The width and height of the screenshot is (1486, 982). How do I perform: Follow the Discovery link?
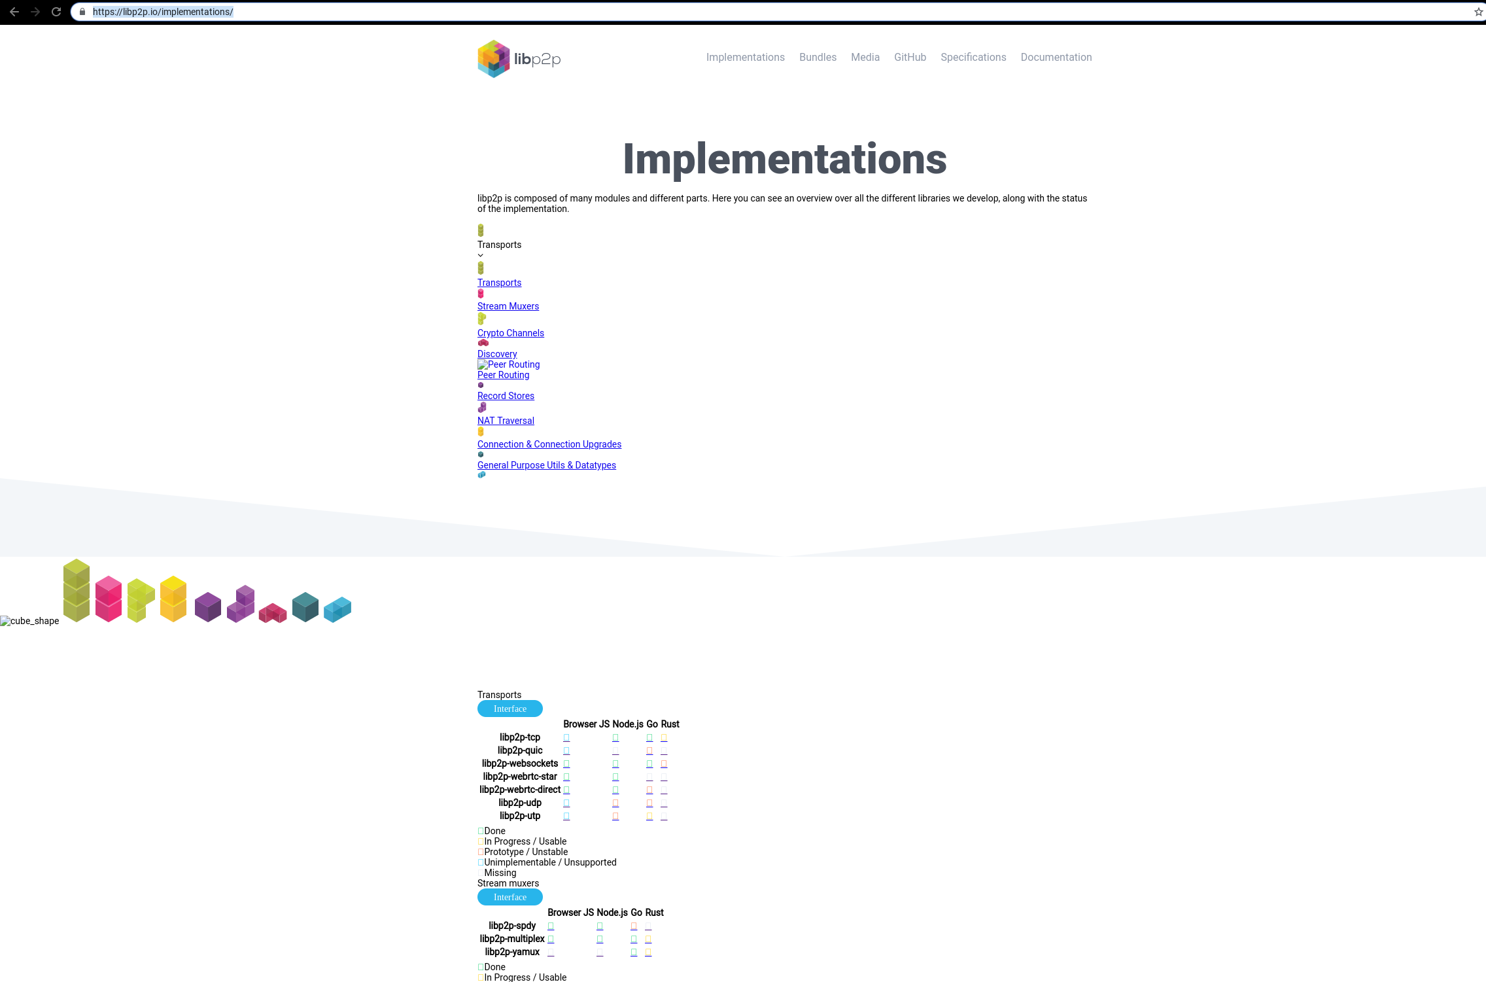[x=497, y=354]
